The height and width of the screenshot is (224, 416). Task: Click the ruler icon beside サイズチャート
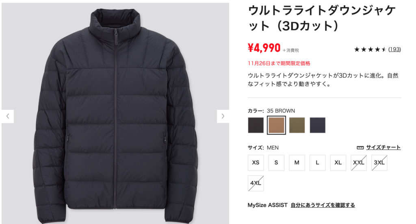tap(360, 147)
